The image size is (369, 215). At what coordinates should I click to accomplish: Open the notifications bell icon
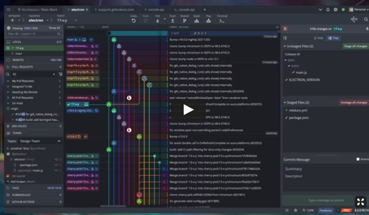point(328,10)
